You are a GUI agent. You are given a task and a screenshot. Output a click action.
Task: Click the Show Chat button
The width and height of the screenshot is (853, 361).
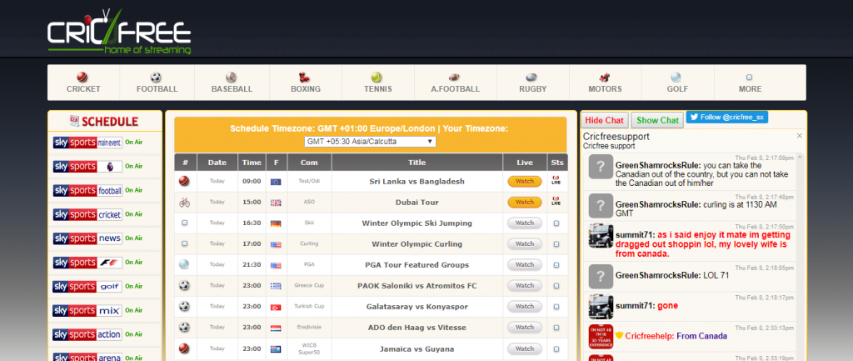point(658,120)
